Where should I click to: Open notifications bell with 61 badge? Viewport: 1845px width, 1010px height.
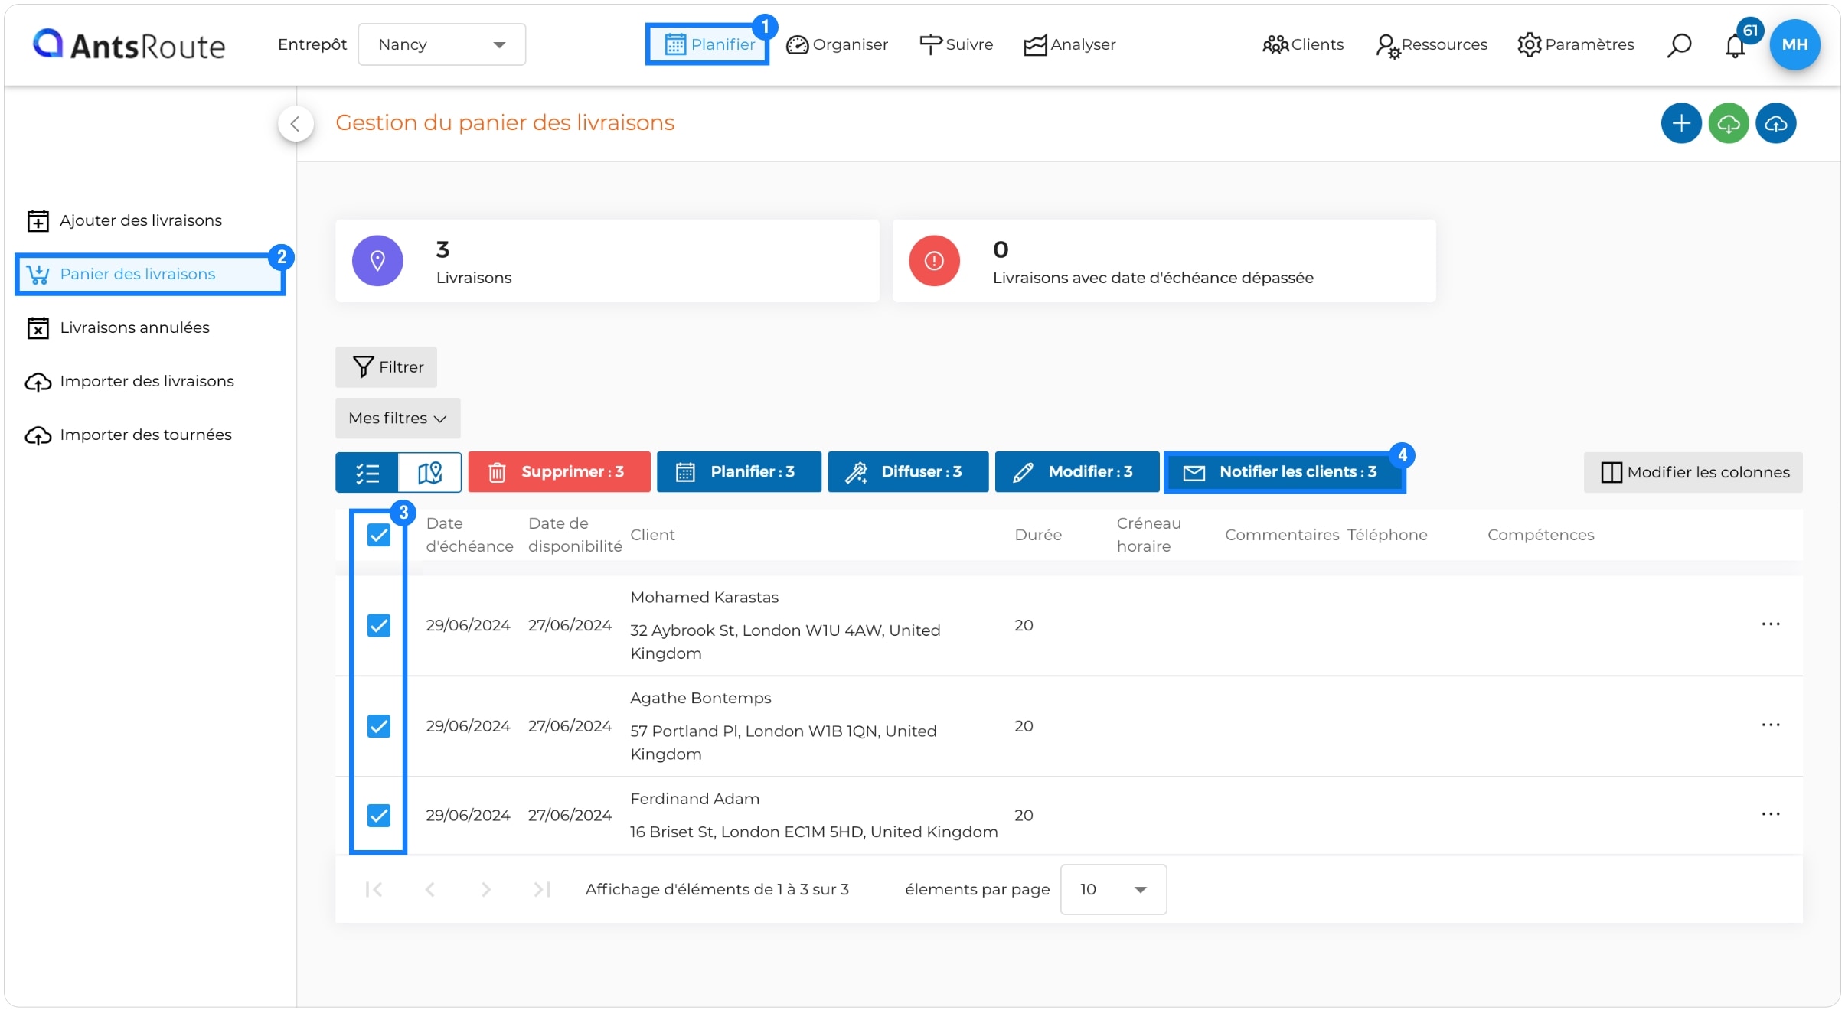point(1736,45)
